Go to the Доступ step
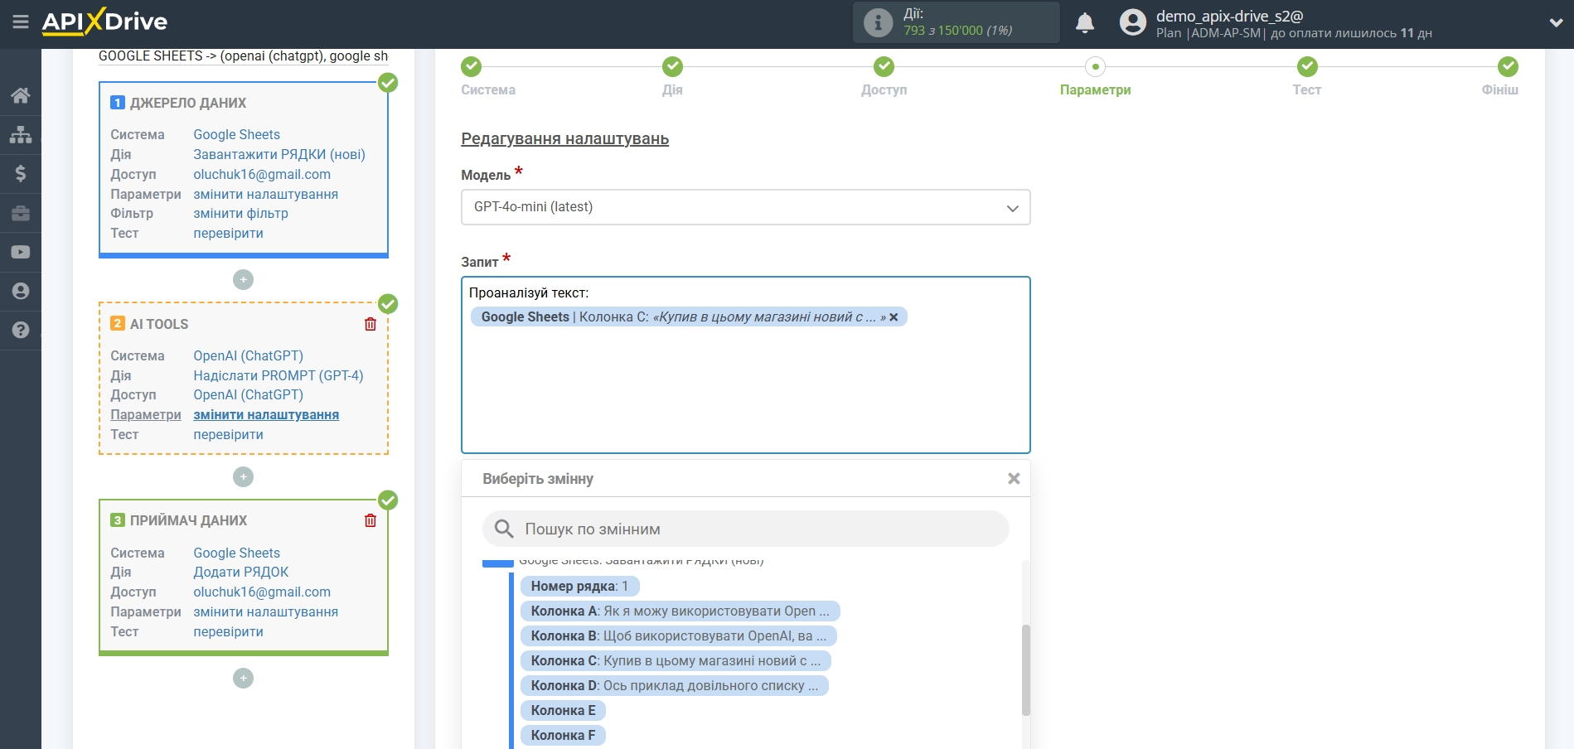 click(884, 76)
